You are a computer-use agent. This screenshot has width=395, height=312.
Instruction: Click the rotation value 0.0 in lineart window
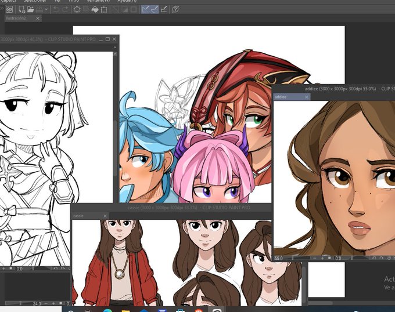tap(19, 269)
